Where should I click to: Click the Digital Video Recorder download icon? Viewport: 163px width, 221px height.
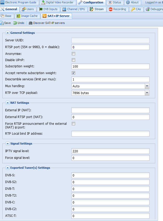click(43, 2)
